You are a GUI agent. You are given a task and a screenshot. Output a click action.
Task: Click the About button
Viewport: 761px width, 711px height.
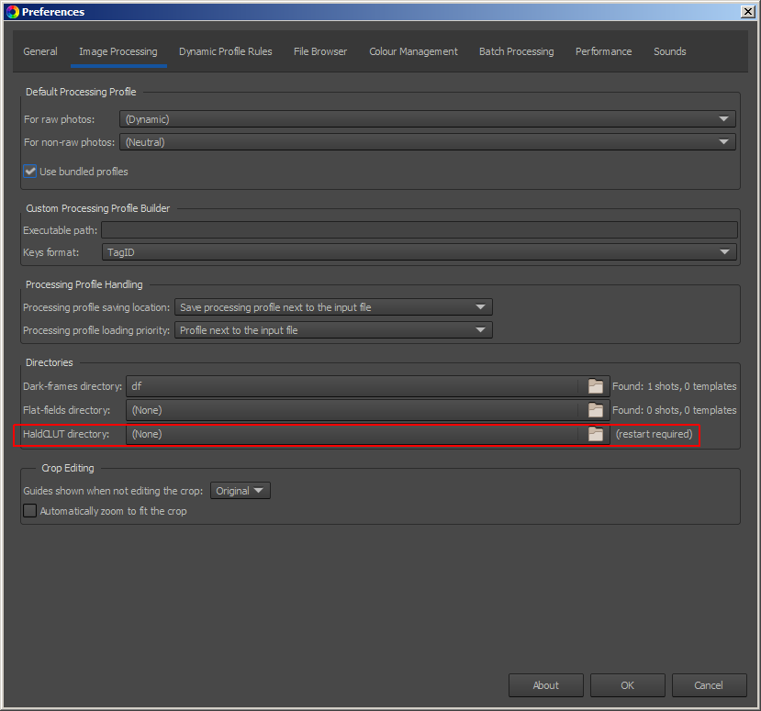546,685
